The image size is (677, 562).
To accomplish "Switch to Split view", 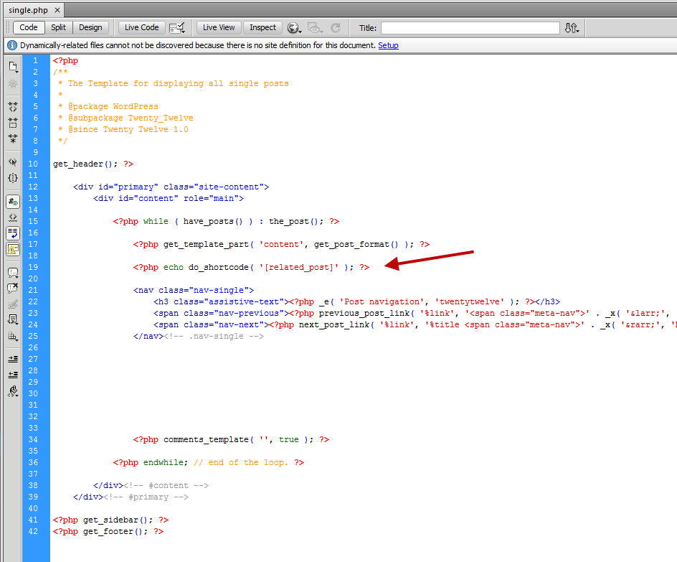I will point(58,28).
